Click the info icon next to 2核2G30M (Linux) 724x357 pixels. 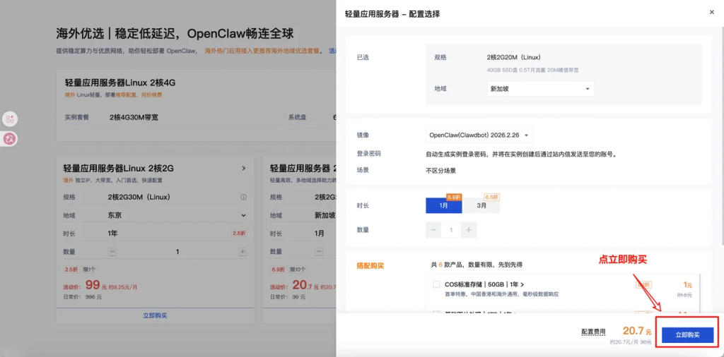[243, 198]
